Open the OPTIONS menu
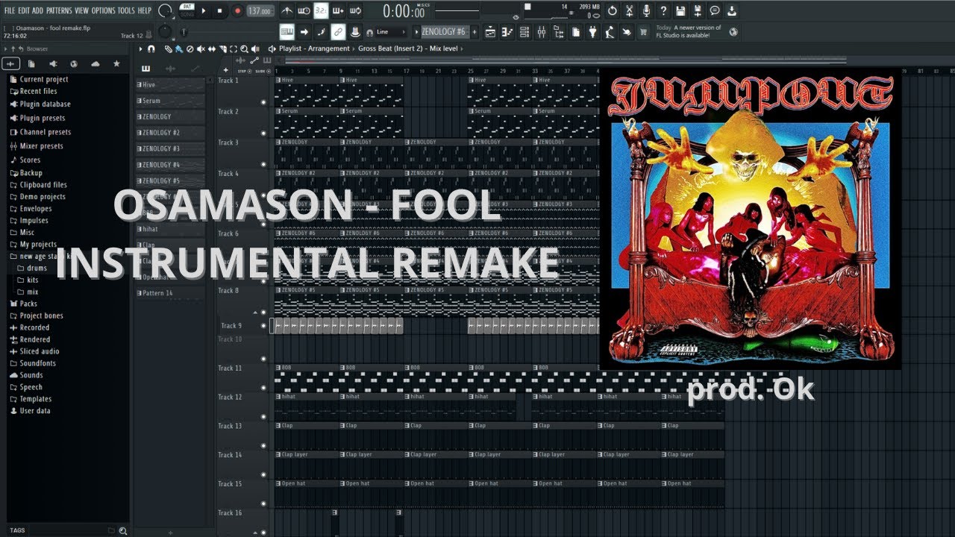 (103, 10)
